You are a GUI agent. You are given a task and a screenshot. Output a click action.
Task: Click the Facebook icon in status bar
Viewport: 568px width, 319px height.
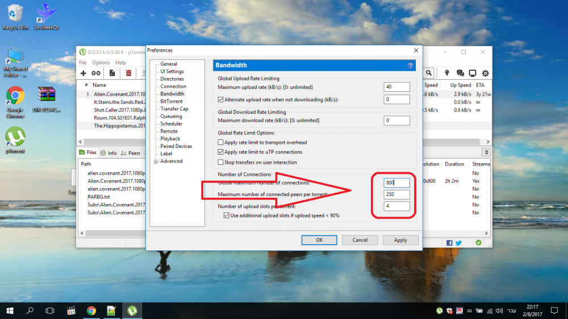449,243
